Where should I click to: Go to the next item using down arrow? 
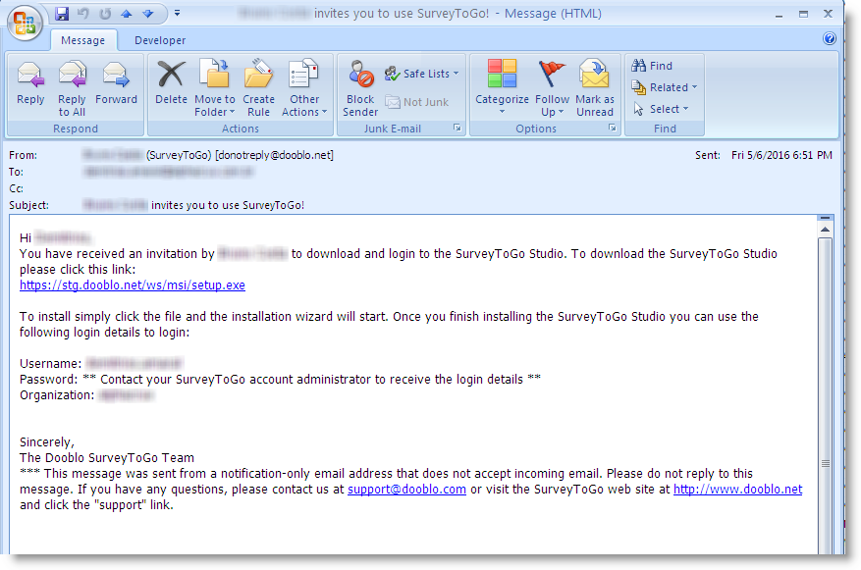tap(147, 13)
